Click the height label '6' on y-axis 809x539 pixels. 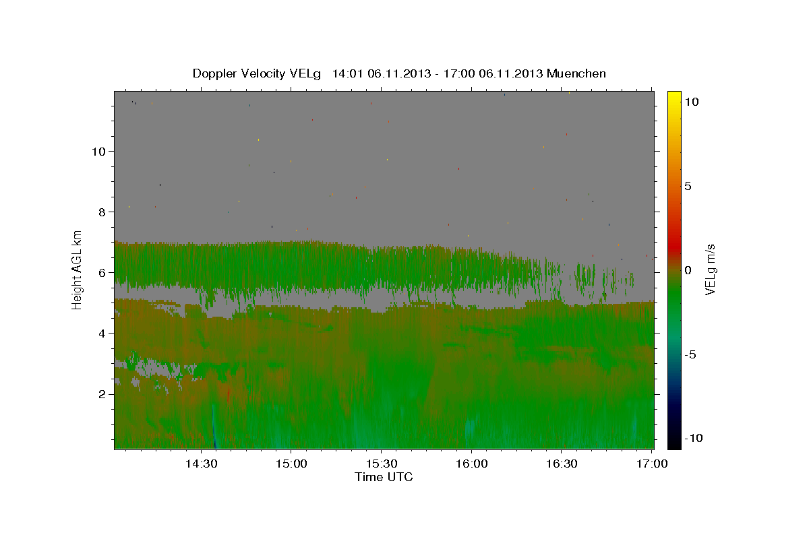[102, 272]
